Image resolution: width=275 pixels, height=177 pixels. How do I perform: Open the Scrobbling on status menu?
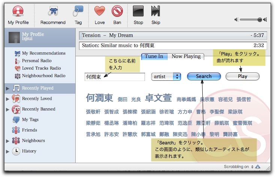point(239,166)
